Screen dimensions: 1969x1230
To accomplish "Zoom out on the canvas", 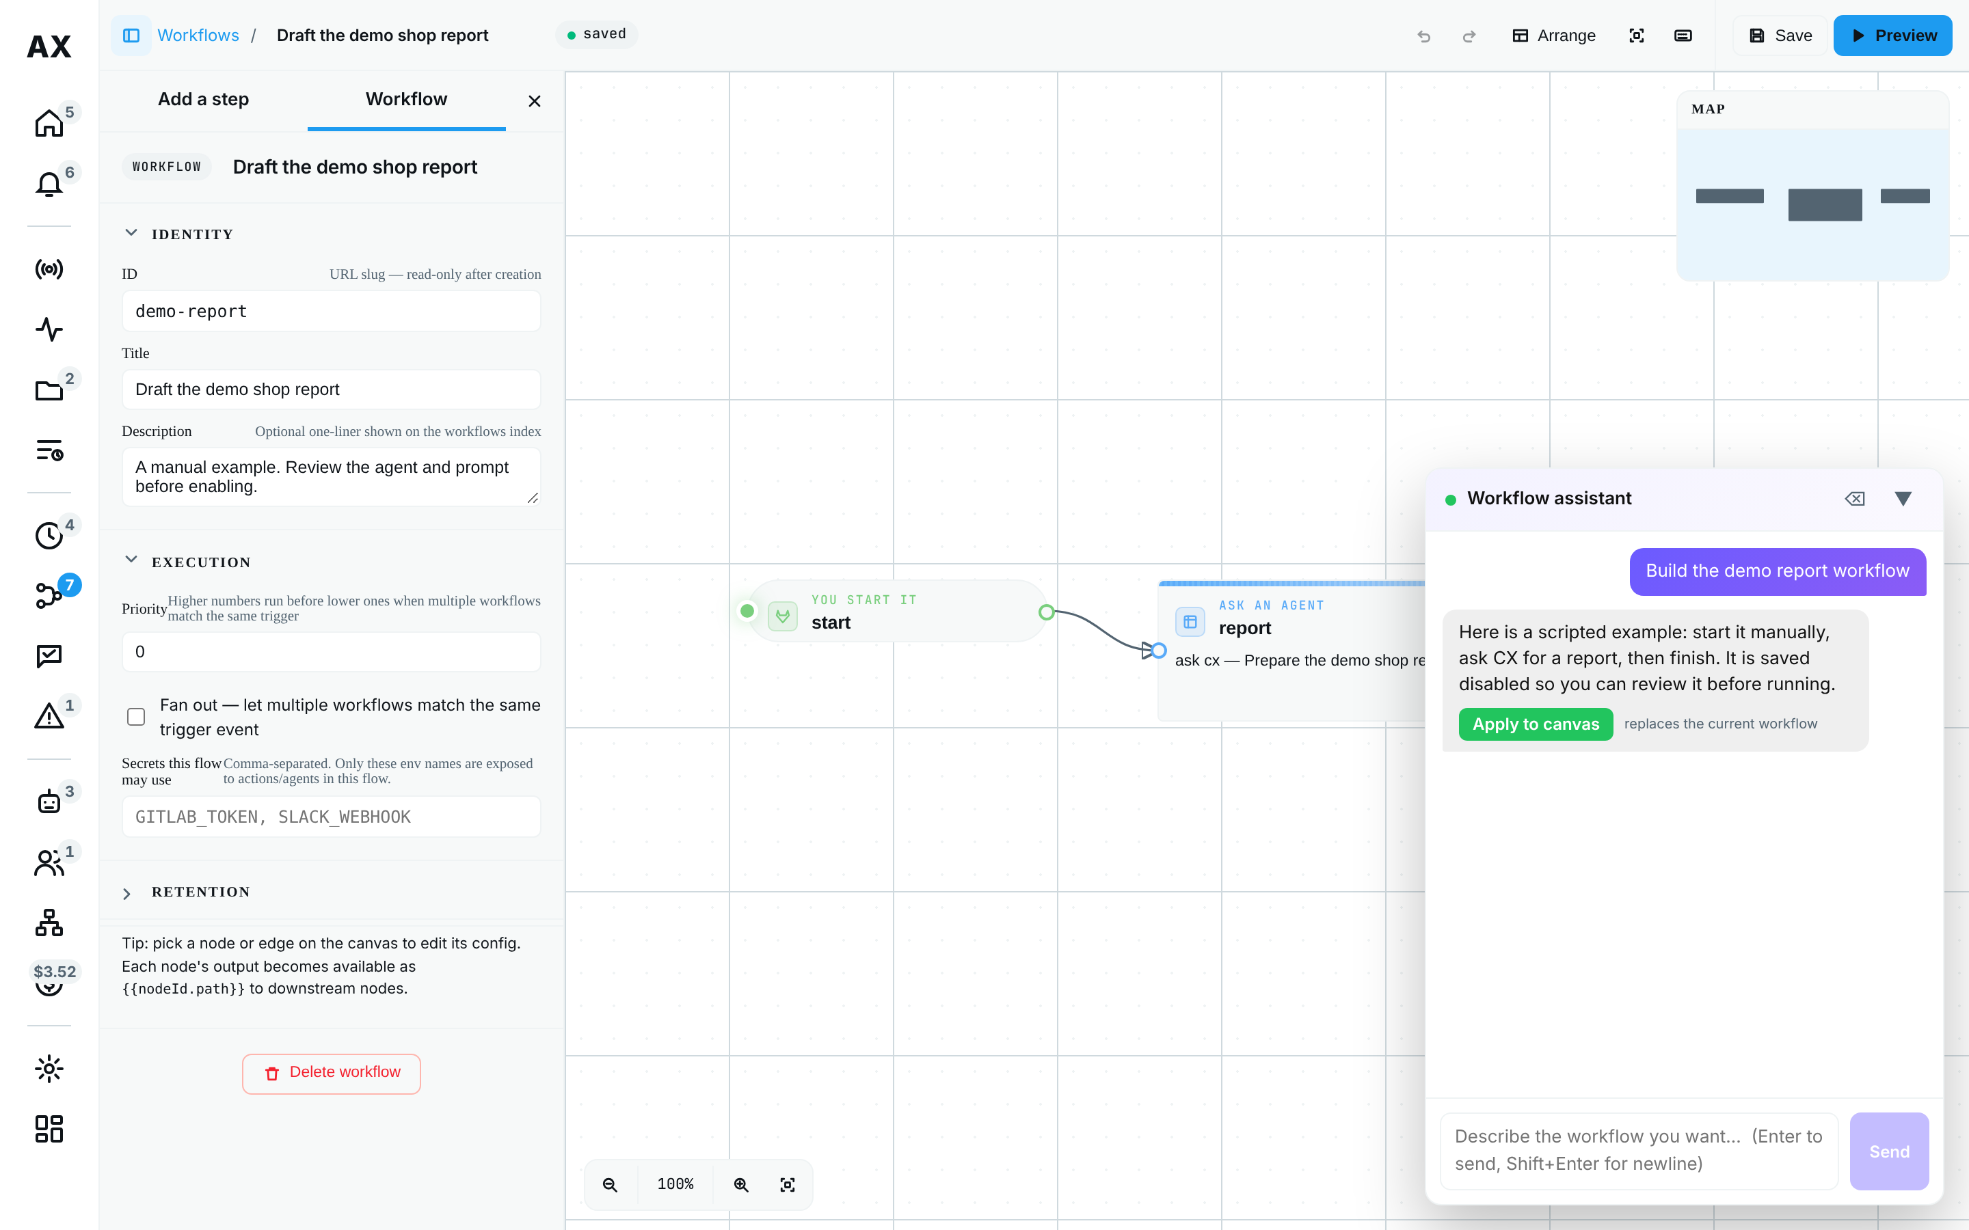I will [609, 1184].
